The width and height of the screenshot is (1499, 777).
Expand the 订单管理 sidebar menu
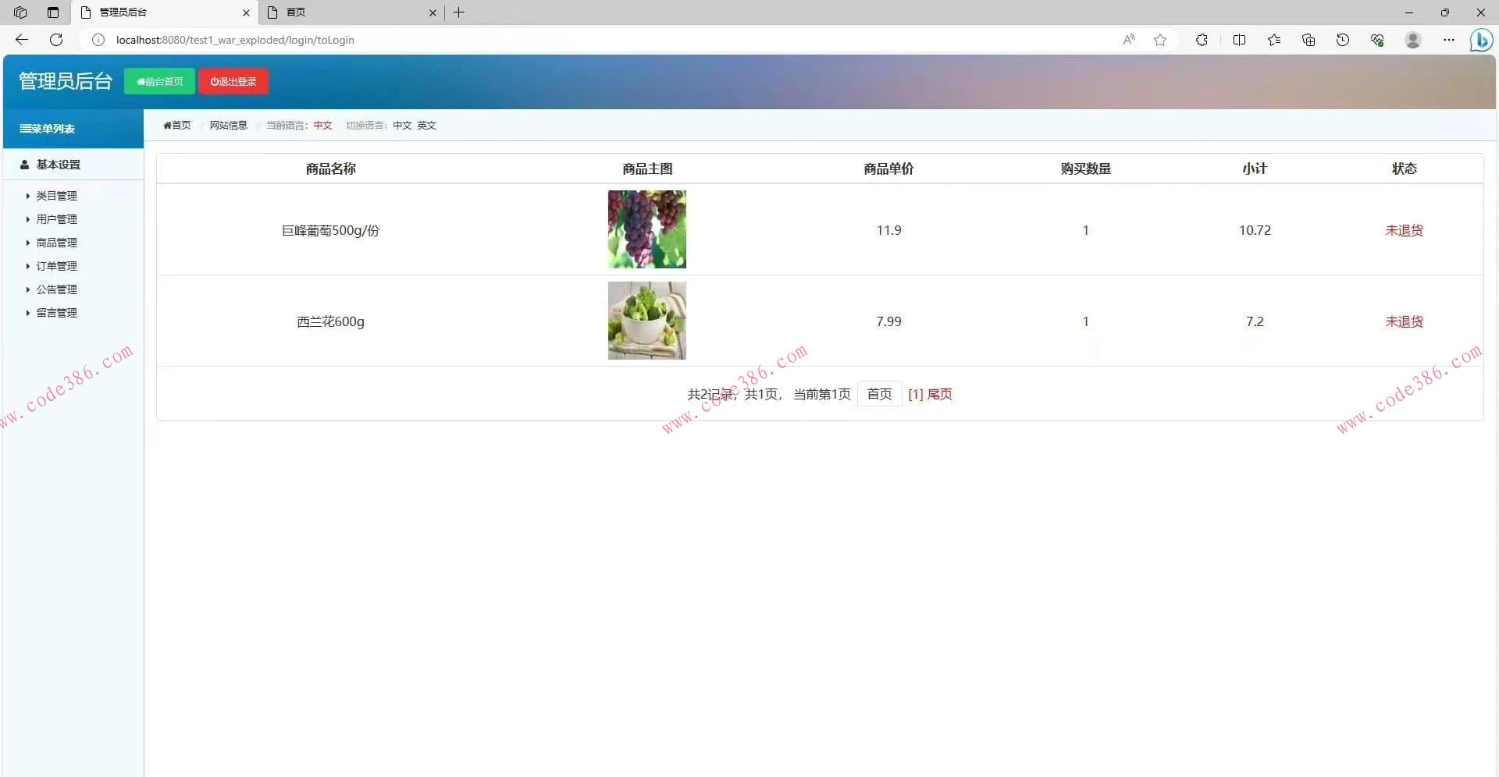tap(57, 265)
